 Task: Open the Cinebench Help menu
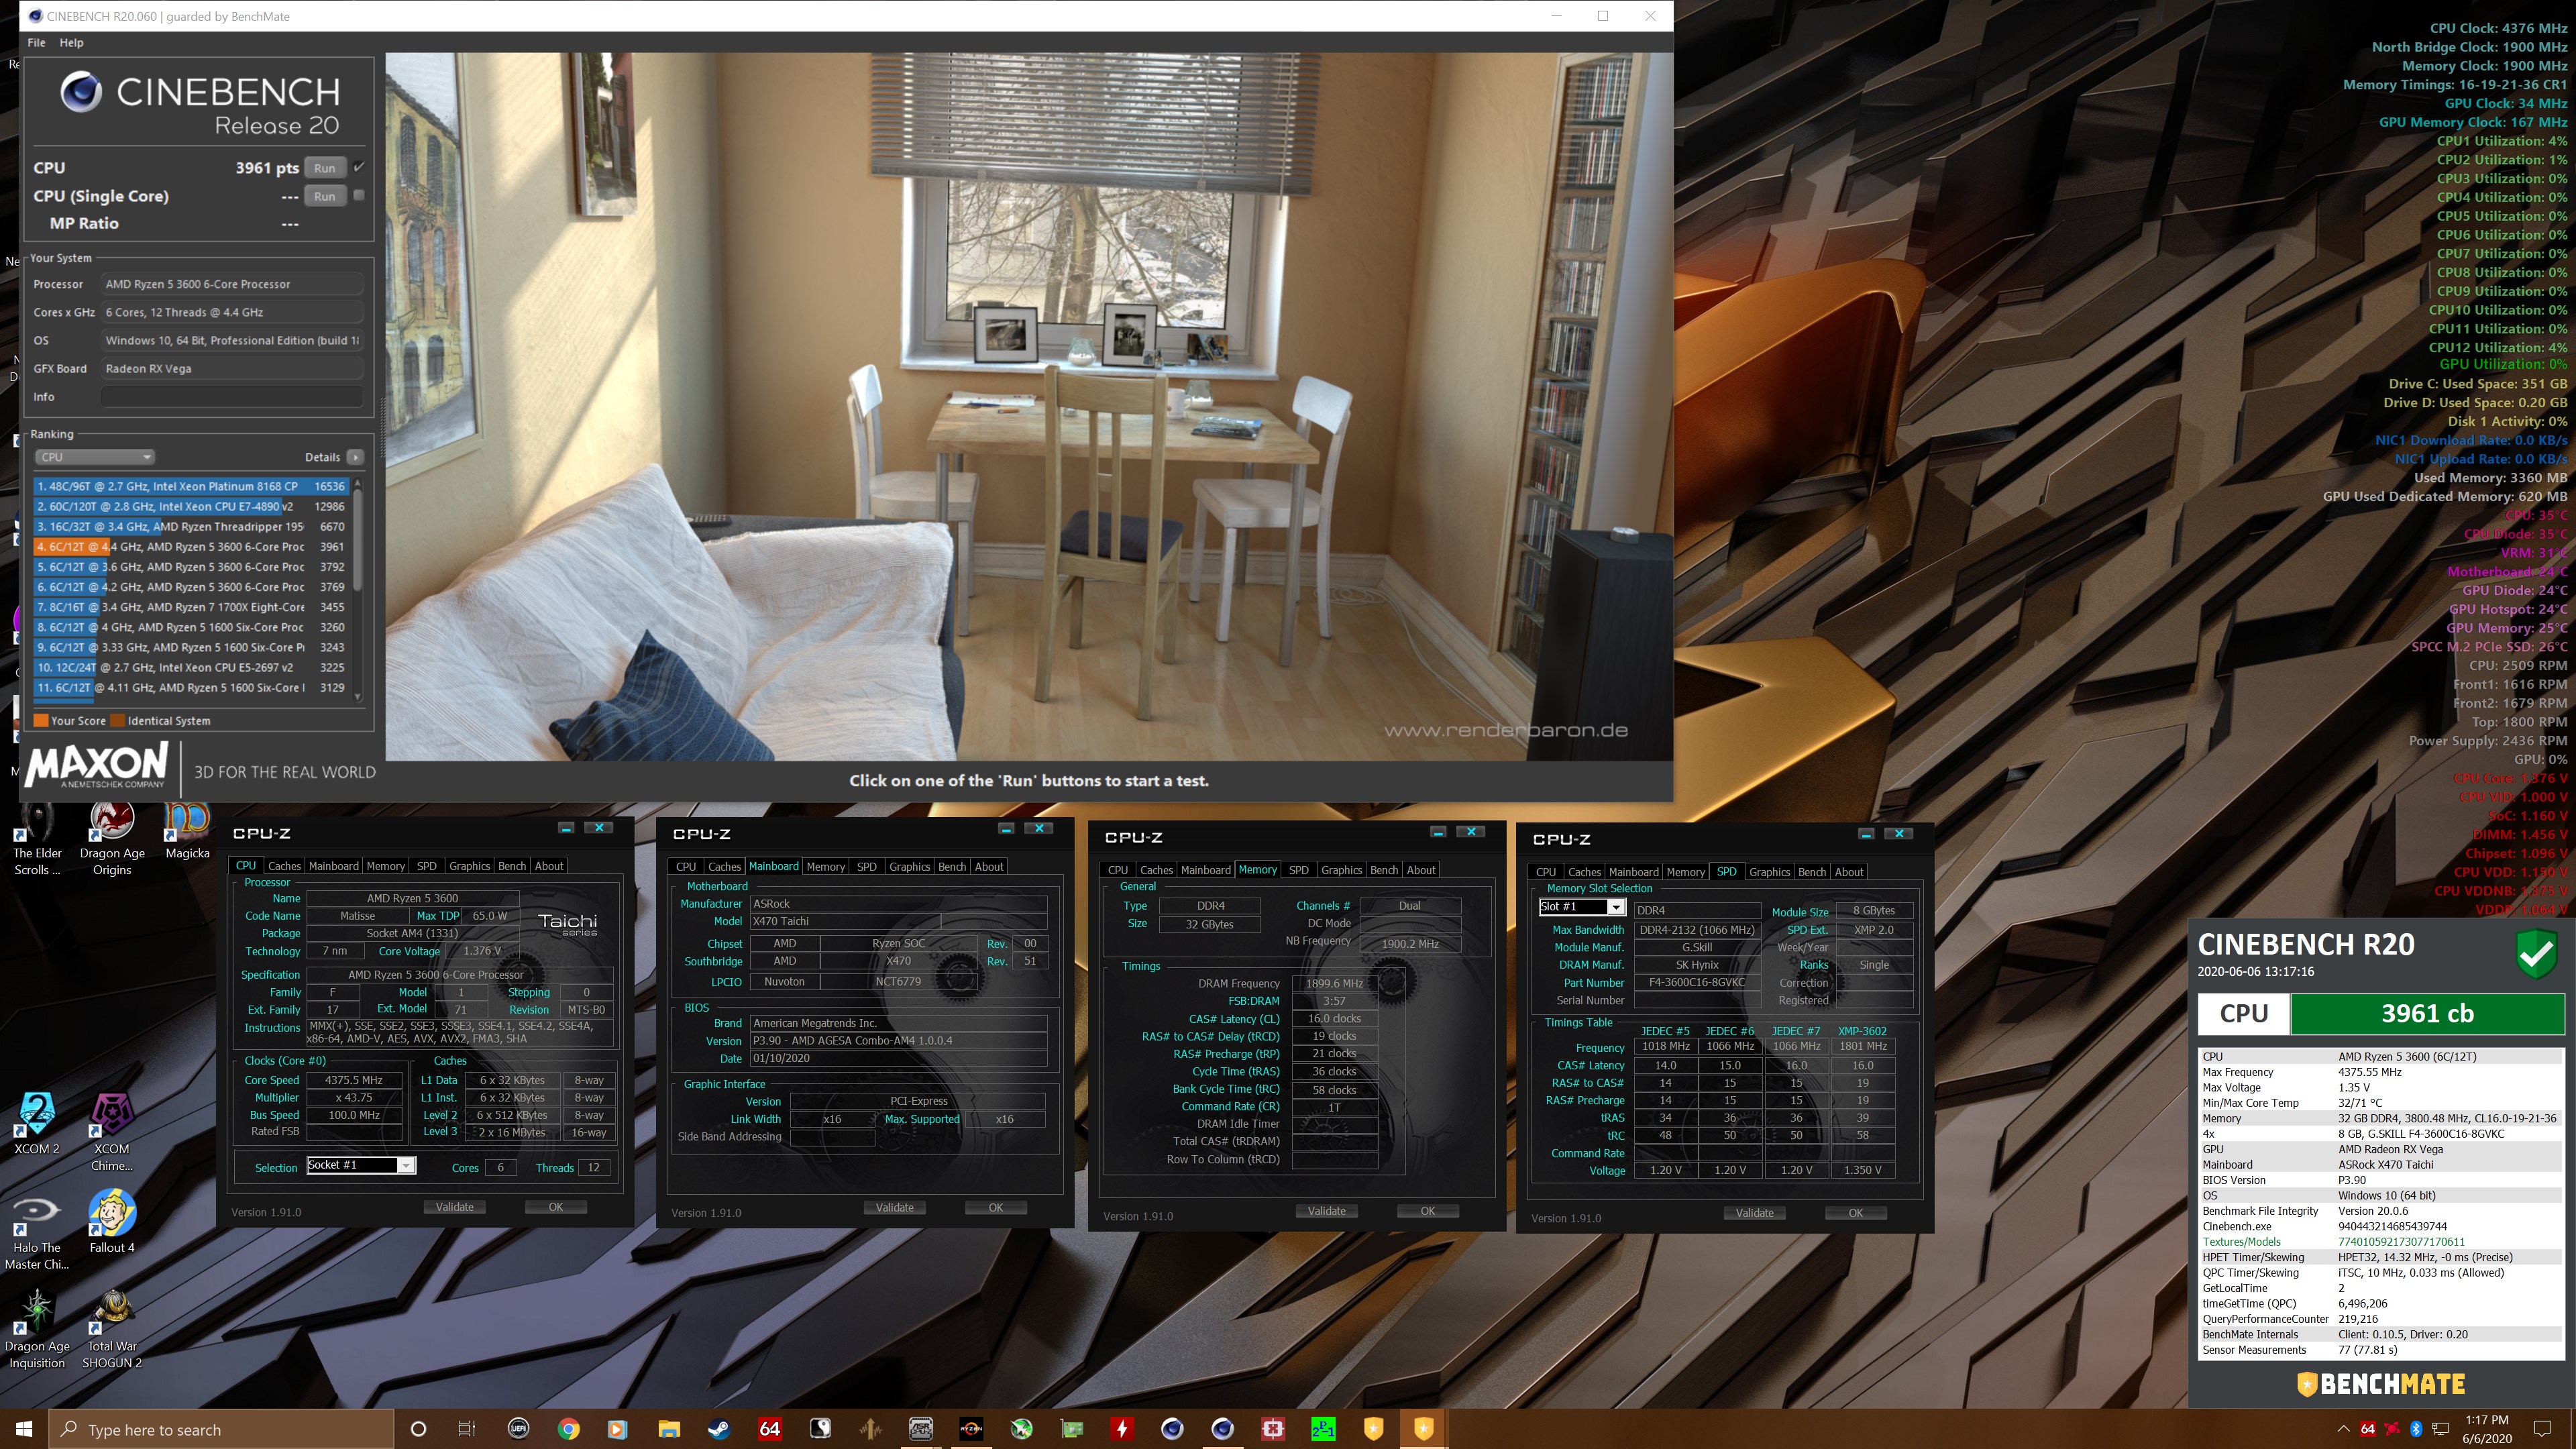[x=71, y=43]
